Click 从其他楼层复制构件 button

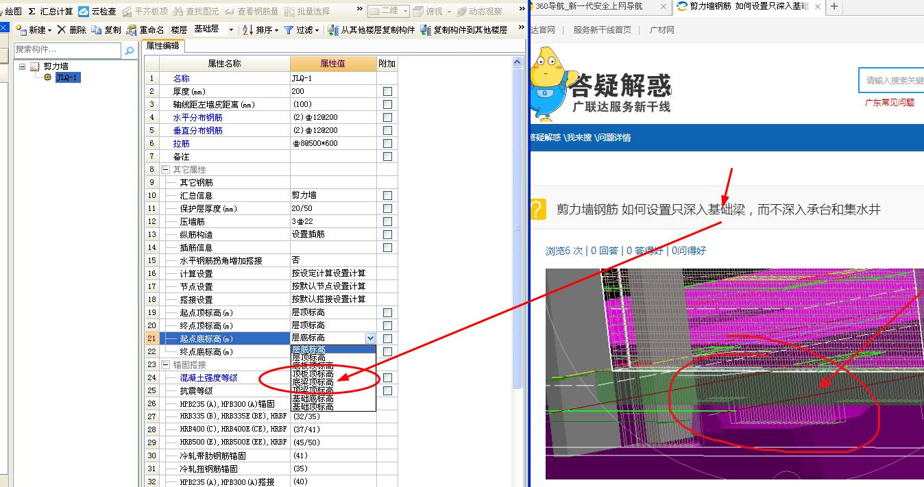pos(372,30)
